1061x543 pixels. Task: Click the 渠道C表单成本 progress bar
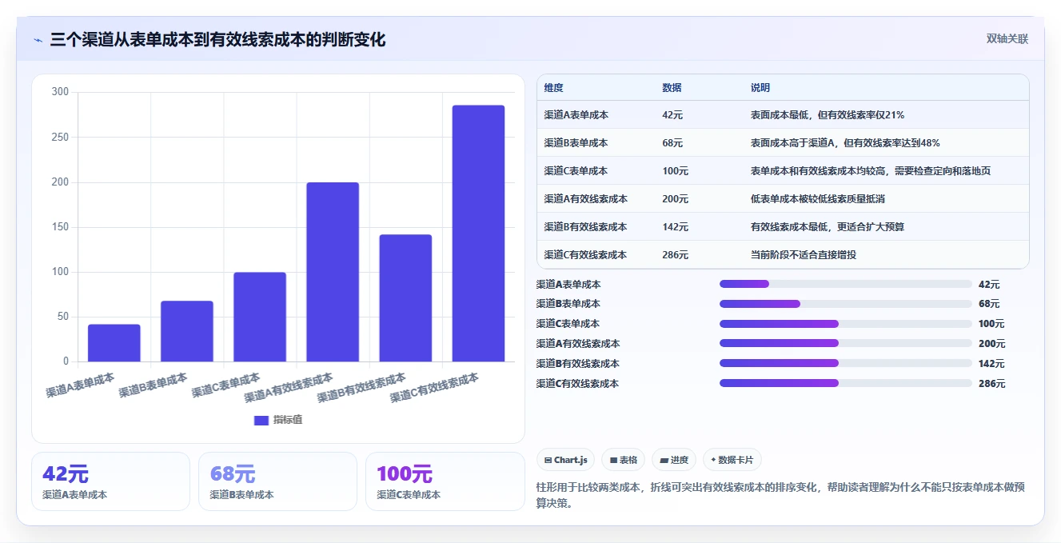click(x=845, y=324)
